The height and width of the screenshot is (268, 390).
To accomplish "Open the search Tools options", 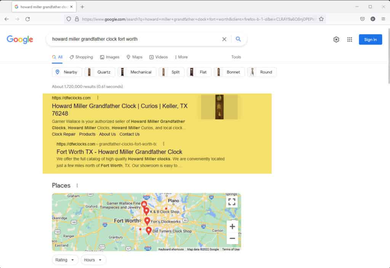I will [236, 57].
